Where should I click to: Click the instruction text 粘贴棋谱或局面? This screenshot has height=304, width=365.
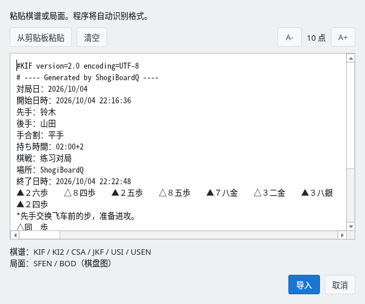click(79, 16)
